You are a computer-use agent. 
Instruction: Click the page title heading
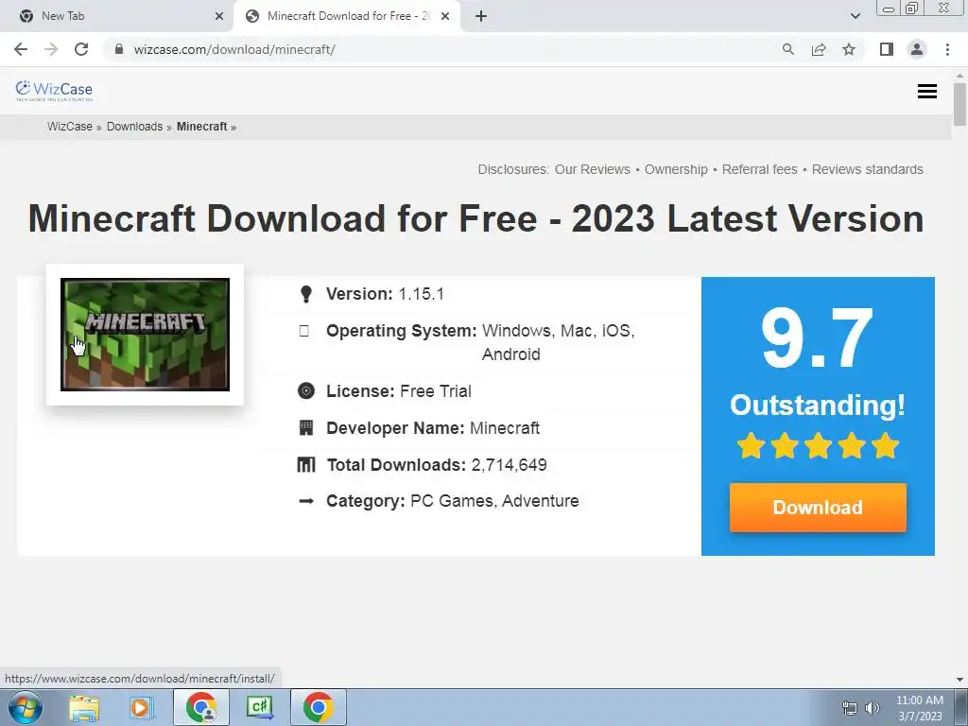pyautogui.click(x=475, y=218)
